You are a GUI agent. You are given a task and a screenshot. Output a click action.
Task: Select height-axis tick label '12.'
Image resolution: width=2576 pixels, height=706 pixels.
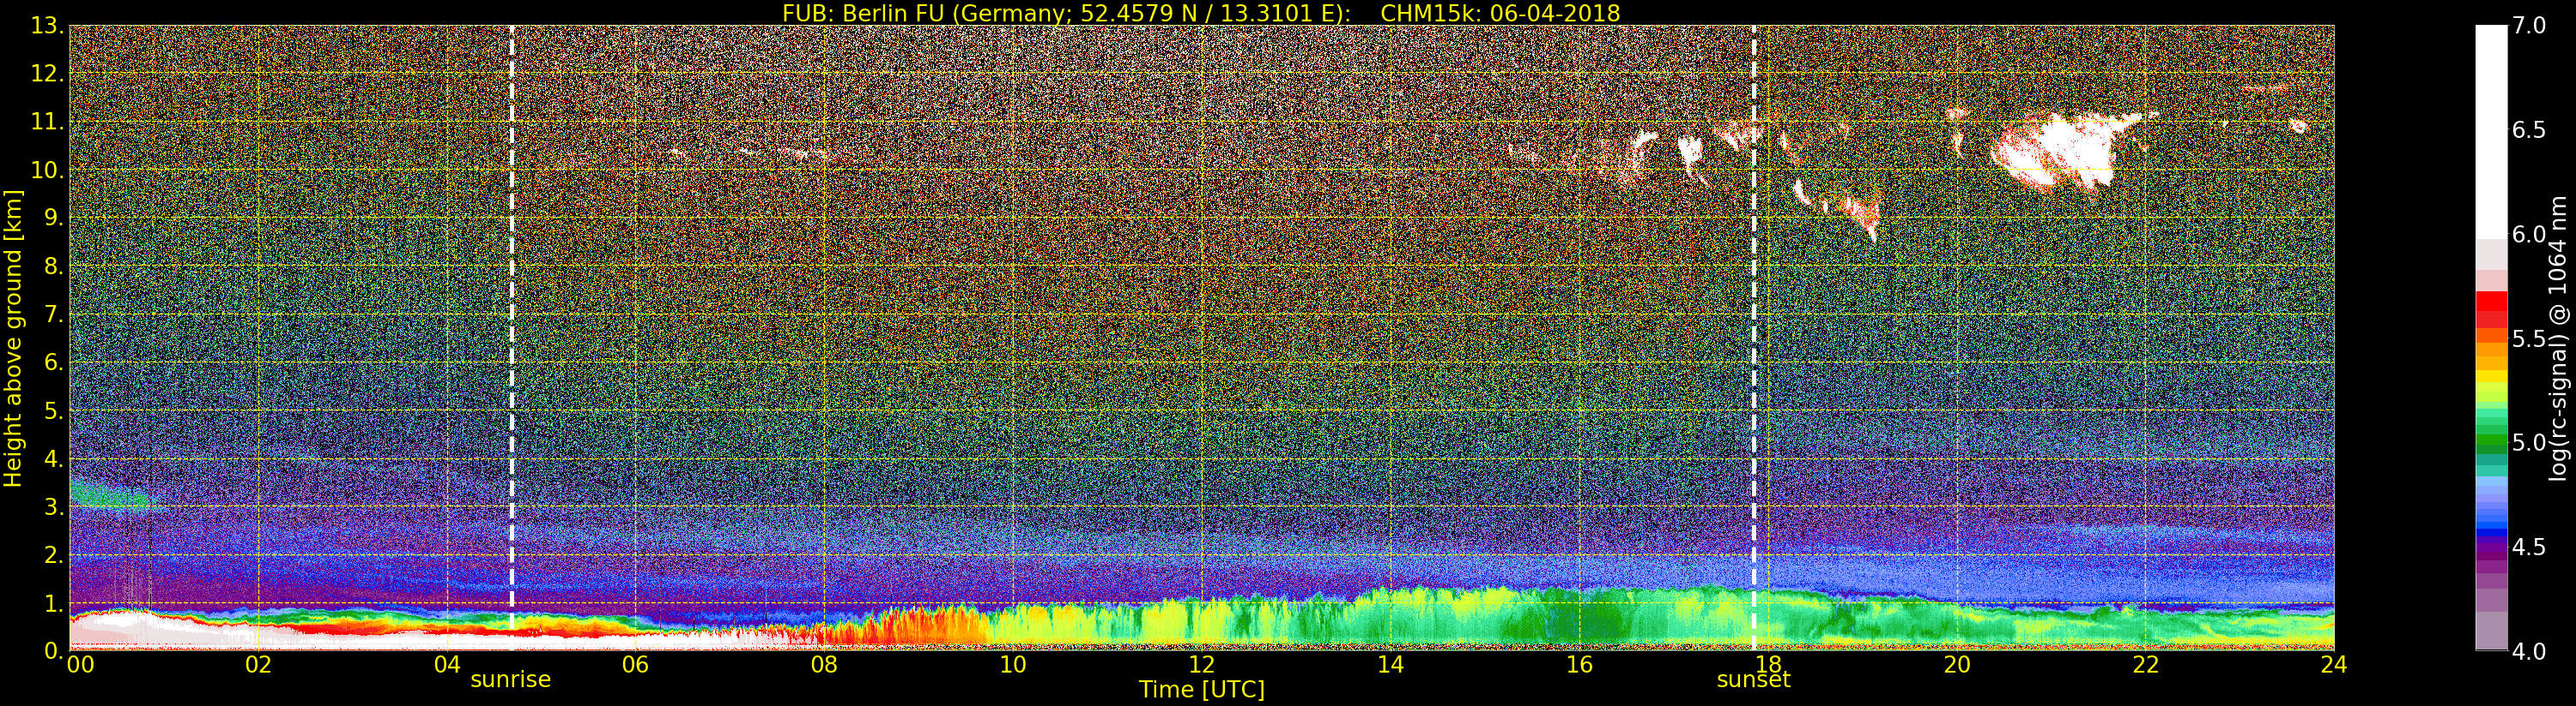coord(47,74)
